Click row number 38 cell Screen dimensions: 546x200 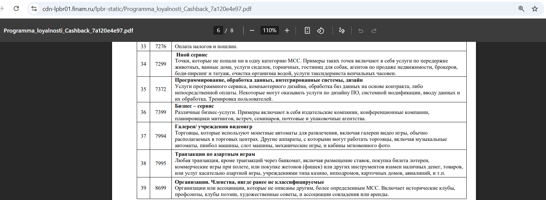(143, 163)
